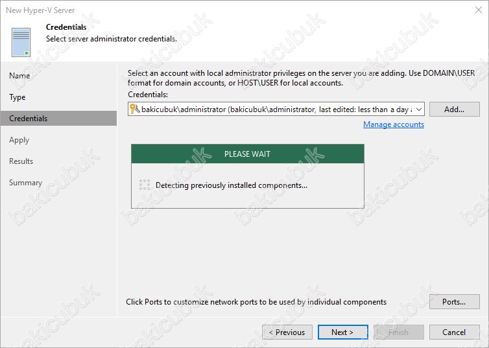Open the Manage accounts link
489x348 pixels.
point(394,124)
